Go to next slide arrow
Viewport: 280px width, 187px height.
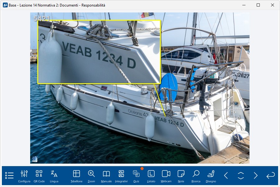coord(256,175)
